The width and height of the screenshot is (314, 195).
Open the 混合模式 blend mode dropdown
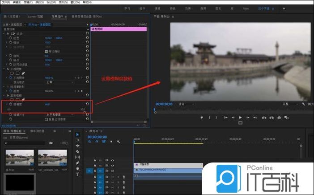(x=56, y=82)
